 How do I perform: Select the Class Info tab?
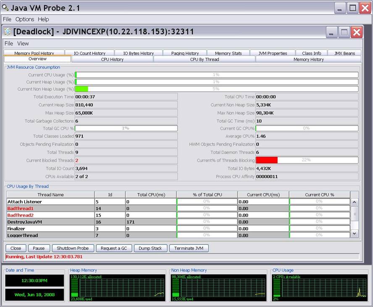(x=311, y=53)
